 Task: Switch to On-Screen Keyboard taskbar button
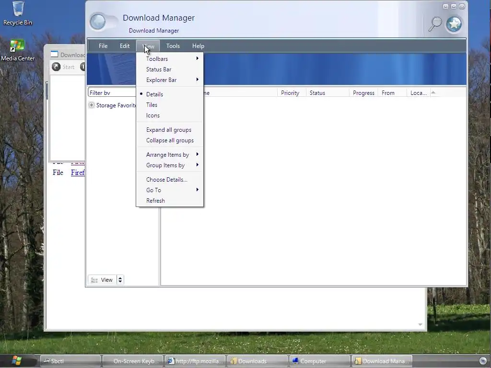tap(133, 361)
